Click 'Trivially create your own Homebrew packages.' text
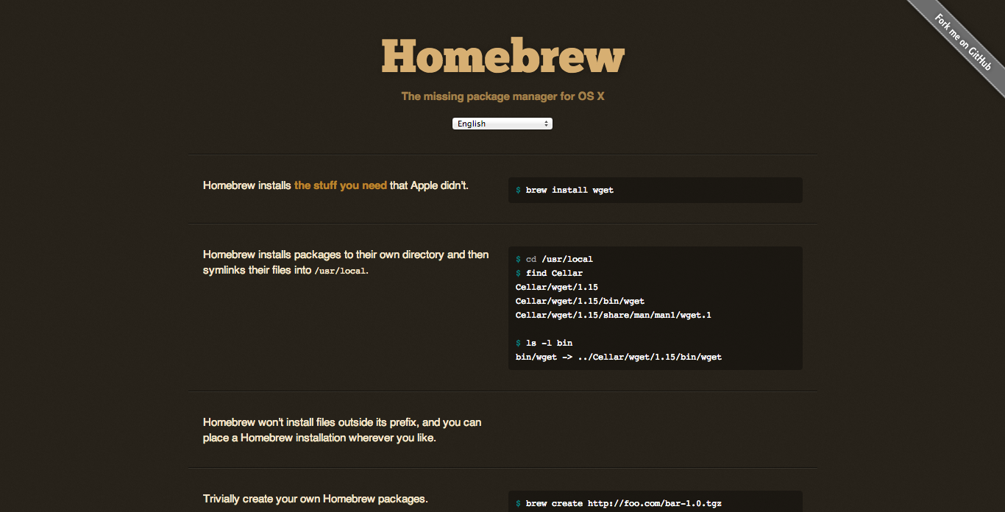Image resolution: width=1005 pixels, height=512 pixels. pos(315,499)
